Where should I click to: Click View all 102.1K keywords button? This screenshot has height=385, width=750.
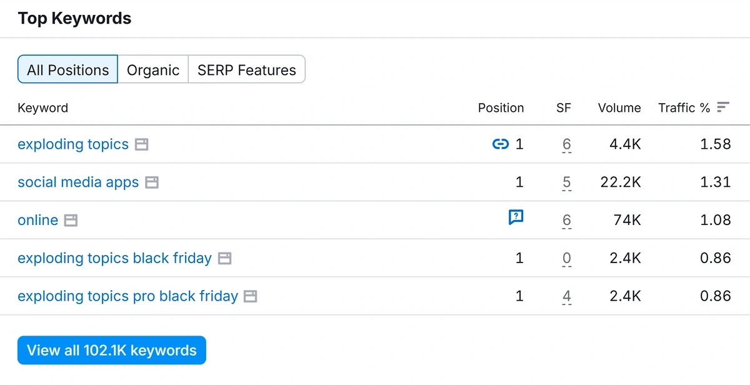click(112, 350)
